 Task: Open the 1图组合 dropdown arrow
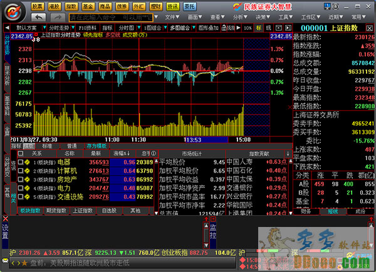click(165, 28)
